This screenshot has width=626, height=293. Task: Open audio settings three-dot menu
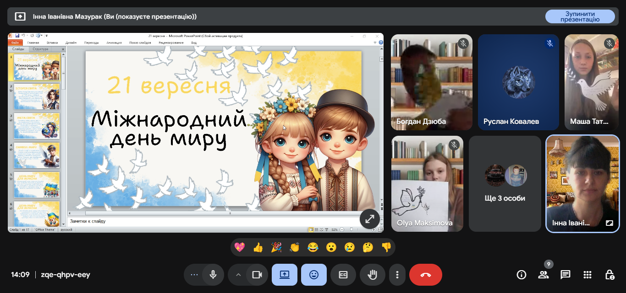click(x=194, y=275)
